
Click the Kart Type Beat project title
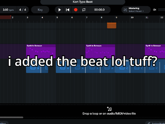82,2
